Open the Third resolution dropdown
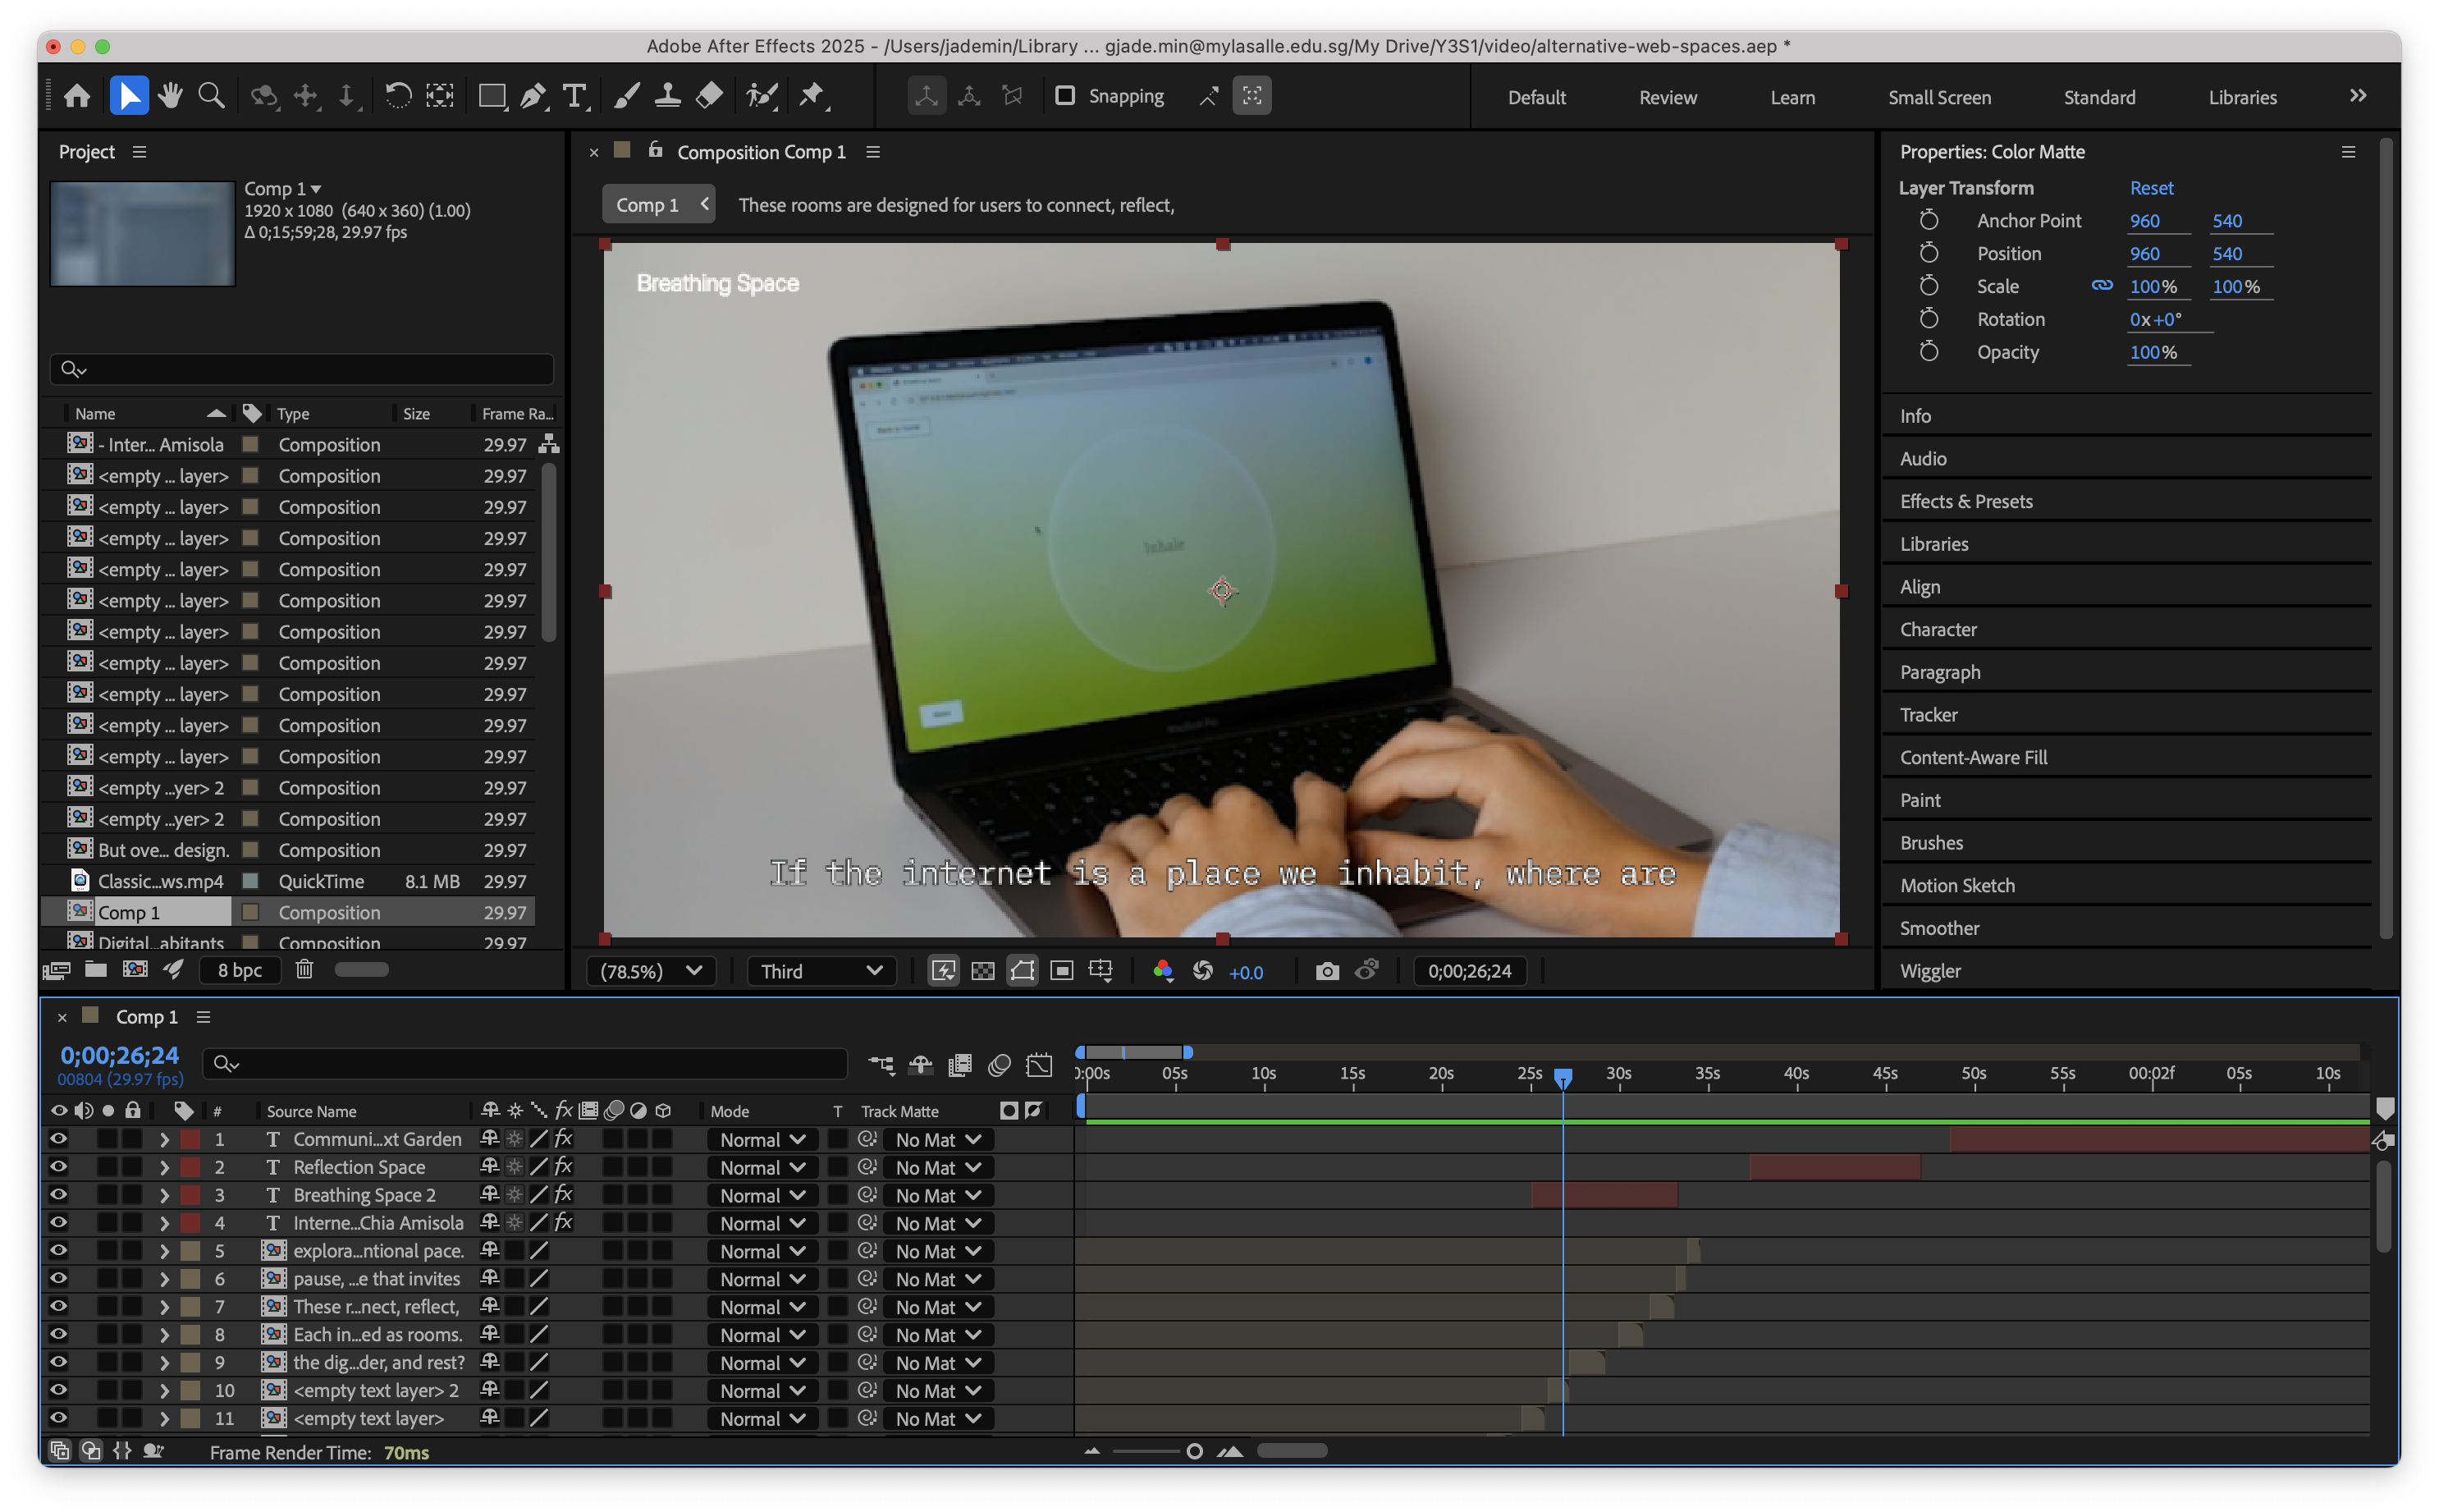The height and width of the screenshot is (1512, 2439). [x=821, y=971]
